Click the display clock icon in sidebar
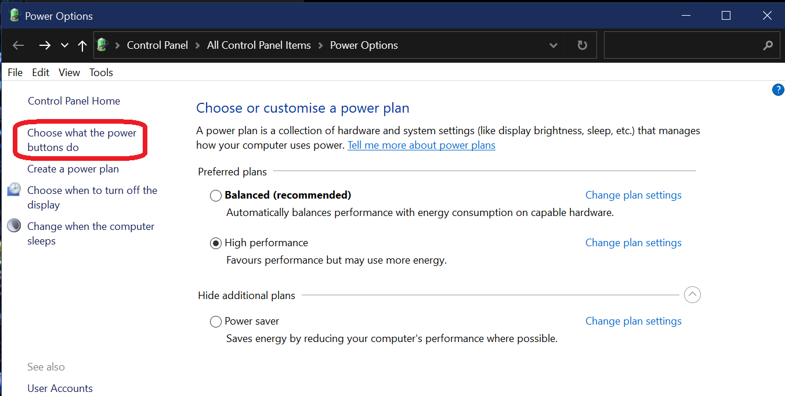Viewport: 785px width, 396px height. tap(14, 190)
